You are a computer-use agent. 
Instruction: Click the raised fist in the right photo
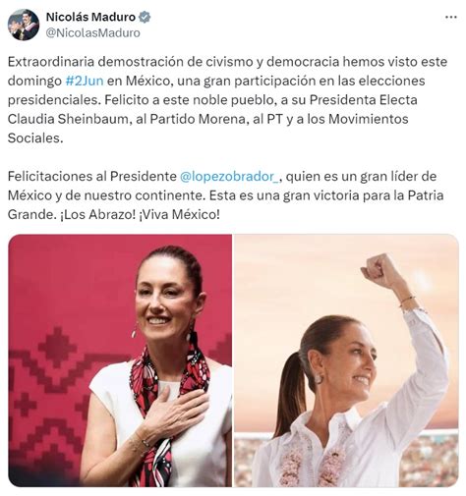tap(377, 270)
